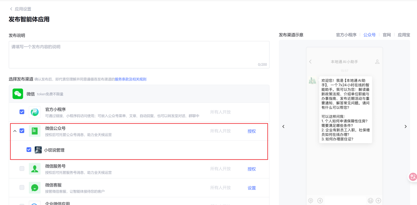Enable the 微信服务号 checkbox

pyautogui.click(x=22, y=168)
